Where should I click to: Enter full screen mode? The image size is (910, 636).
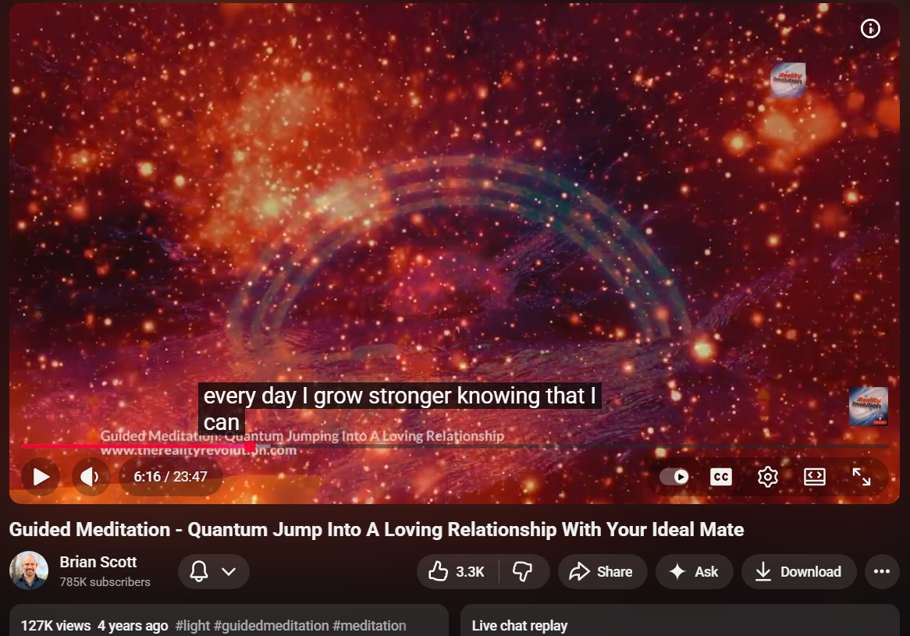(862, 477)
